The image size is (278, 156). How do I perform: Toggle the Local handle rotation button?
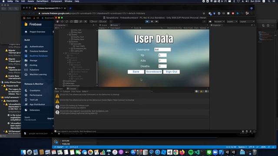103,22
